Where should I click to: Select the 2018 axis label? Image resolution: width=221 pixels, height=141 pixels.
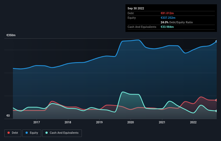[x=68, y=122]
